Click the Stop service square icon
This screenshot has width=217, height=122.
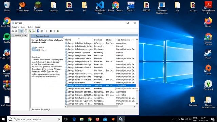pyautogui.click(x=51, y=31)
